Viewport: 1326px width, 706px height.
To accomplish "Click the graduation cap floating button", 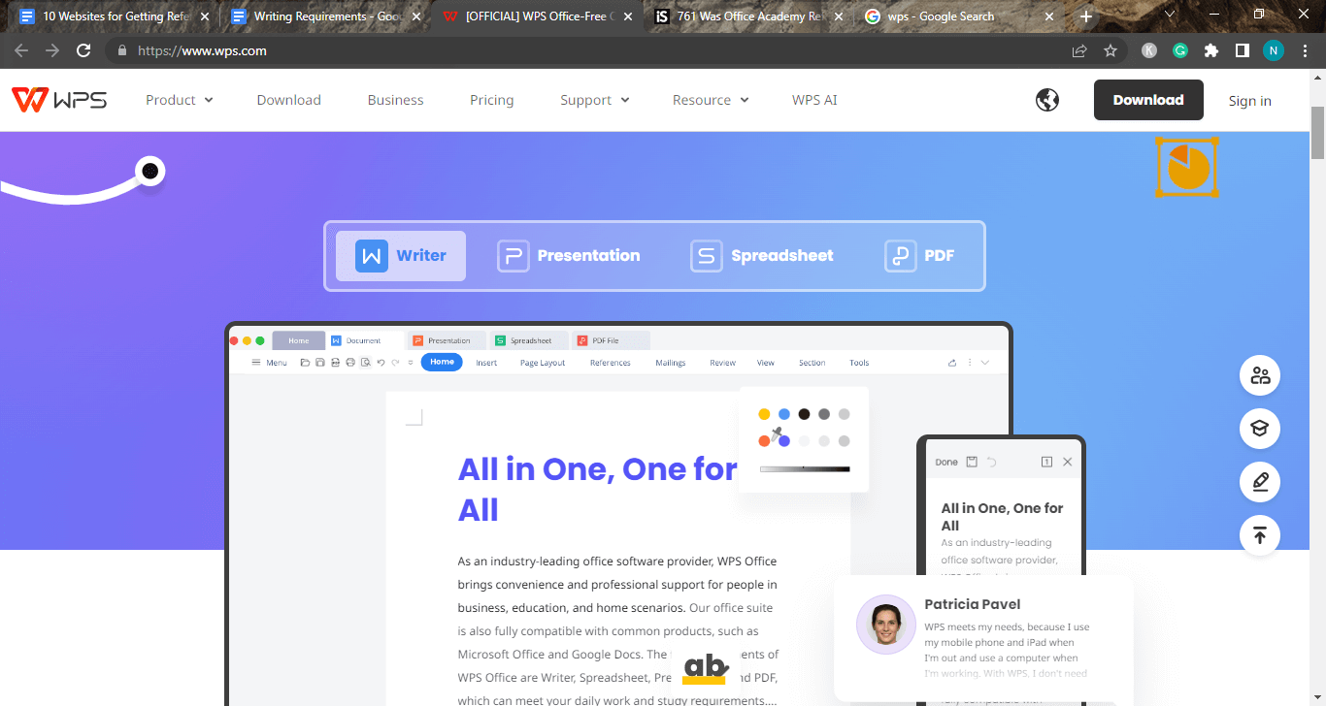I will pos(1260,429).
